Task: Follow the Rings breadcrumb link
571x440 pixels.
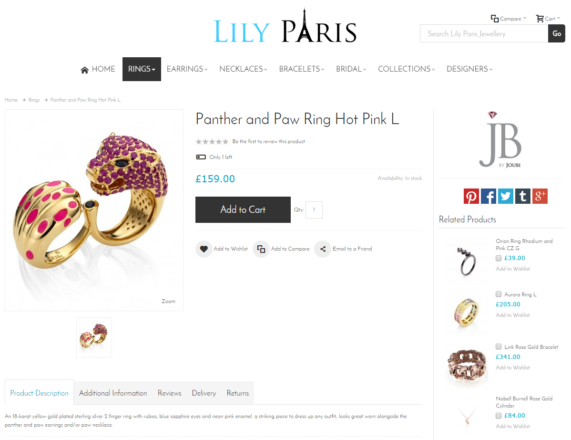Action: 34,100
